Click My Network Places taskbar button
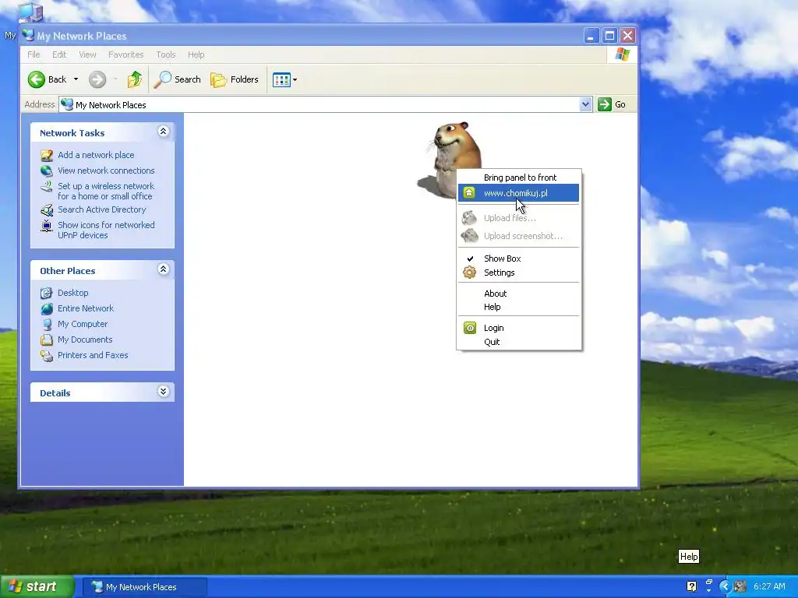Screen dimensions: 798x598 (145, 587)
